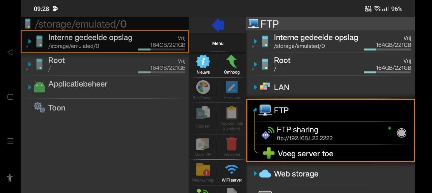This screenshot has width=432, height=193.
Task: Open Toon settings entry
Action: coord(57,108)
